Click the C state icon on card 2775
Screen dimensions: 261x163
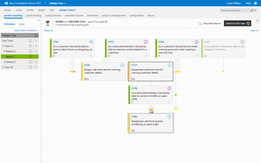pyautogui.click(x=146, y=42)
